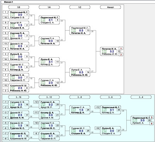Click first place badge number 1
Screen dimensions: 155x142
[121, 48]
